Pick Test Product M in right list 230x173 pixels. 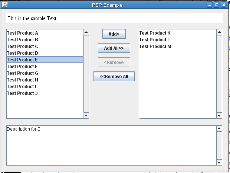click(x=155, y=47)
